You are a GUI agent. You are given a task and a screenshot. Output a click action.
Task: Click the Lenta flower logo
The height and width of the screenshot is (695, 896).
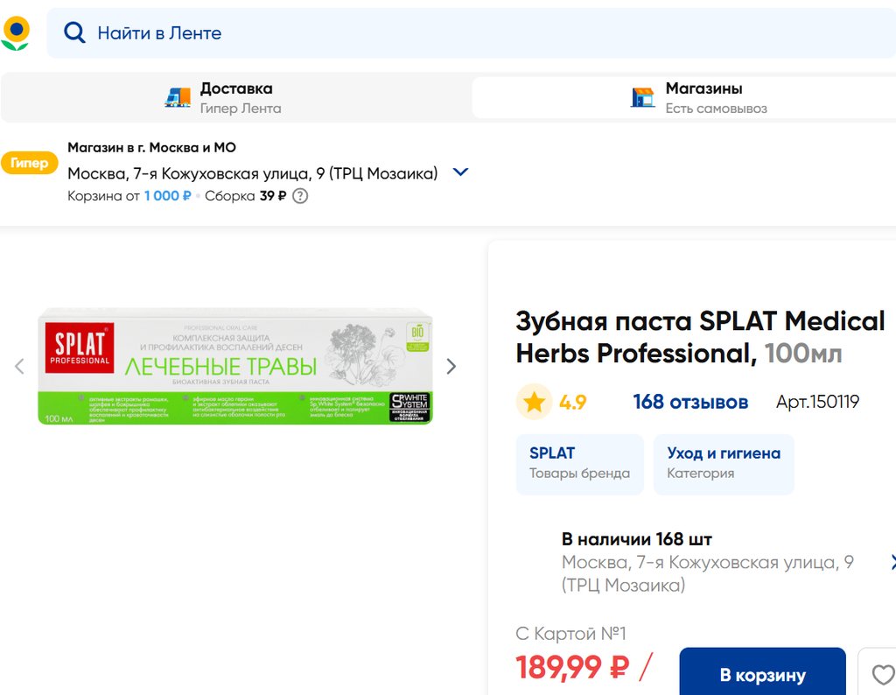(16, 32)
